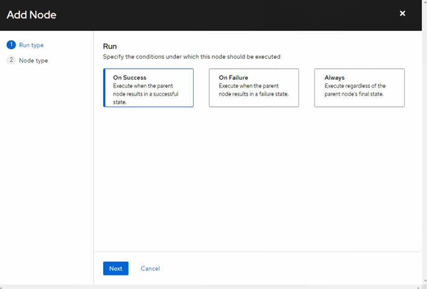This screenshot has height=289, width=427.
Task: Click the On Success card's description text
Action: 146,94
